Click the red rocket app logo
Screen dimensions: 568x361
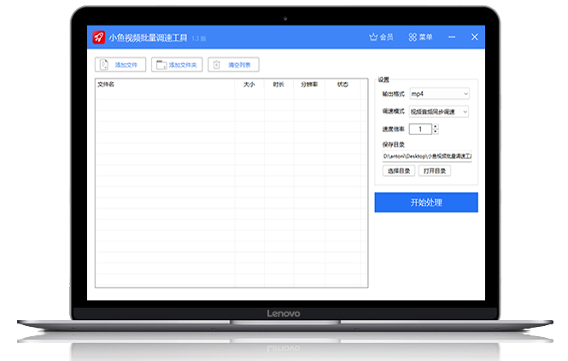pyautogui.click(x=98, y=37)
